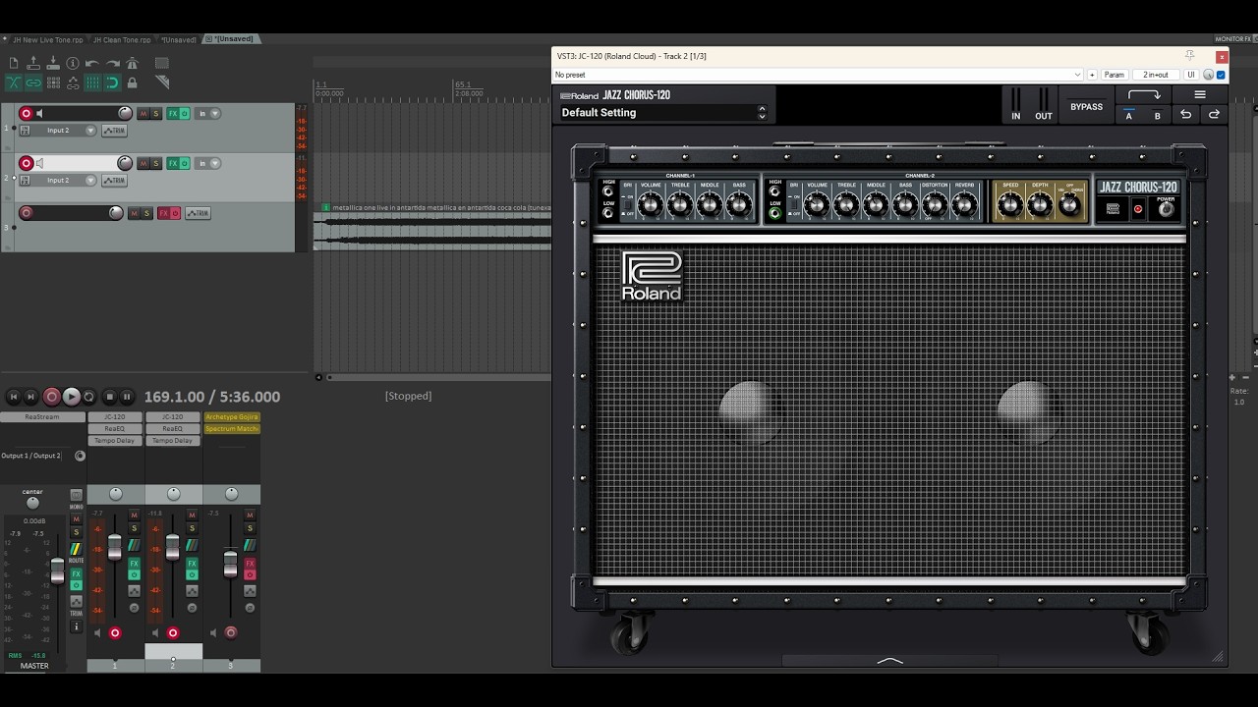Click the mixer track 2 volume fader

(172, 547)
